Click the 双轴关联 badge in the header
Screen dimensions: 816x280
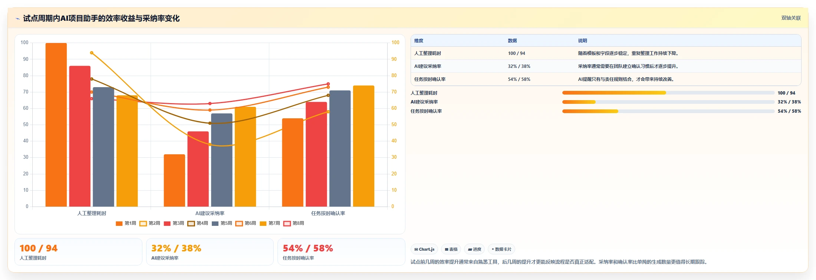[x=791, y=18]
